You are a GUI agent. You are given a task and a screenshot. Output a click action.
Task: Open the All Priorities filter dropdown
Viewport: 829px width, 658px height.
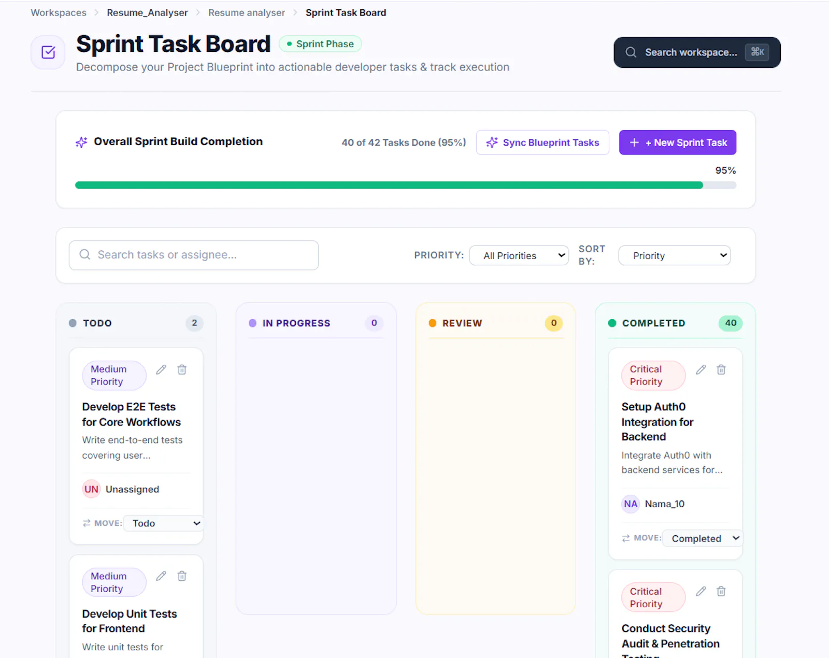tap(519, 255)
